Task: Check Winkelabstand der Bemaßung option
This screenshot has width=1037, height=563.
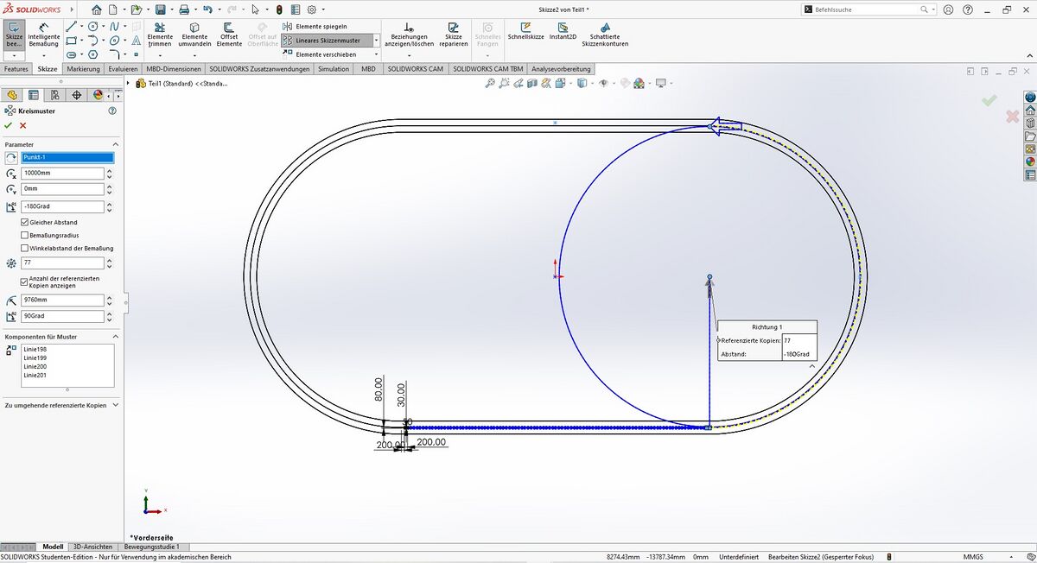Action: click(24, 248)
